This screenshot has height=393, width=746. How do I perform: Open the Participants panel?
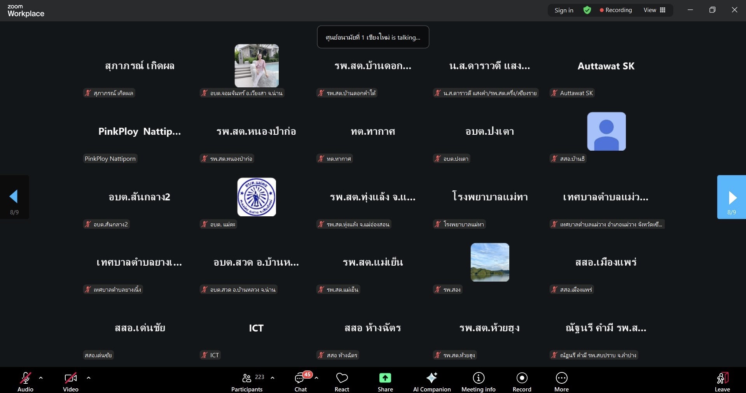click(x=247, y=382)
